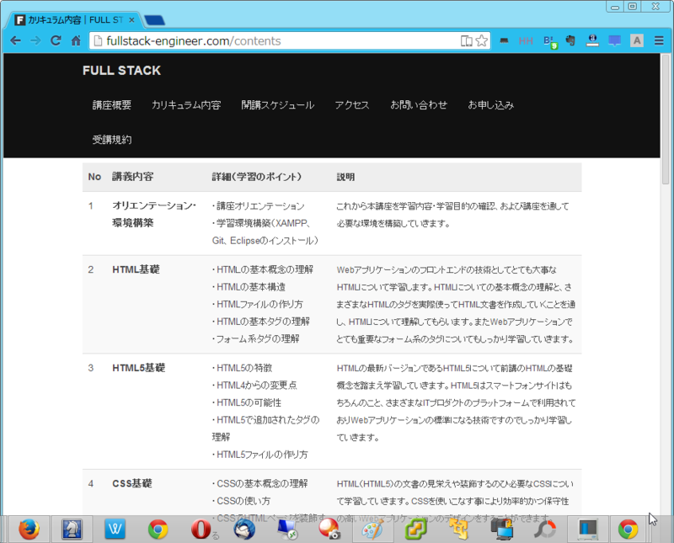The height and width of the screenshot is (543, 674).
Task: Click the page reload icon
Action: tap(56, 40)
